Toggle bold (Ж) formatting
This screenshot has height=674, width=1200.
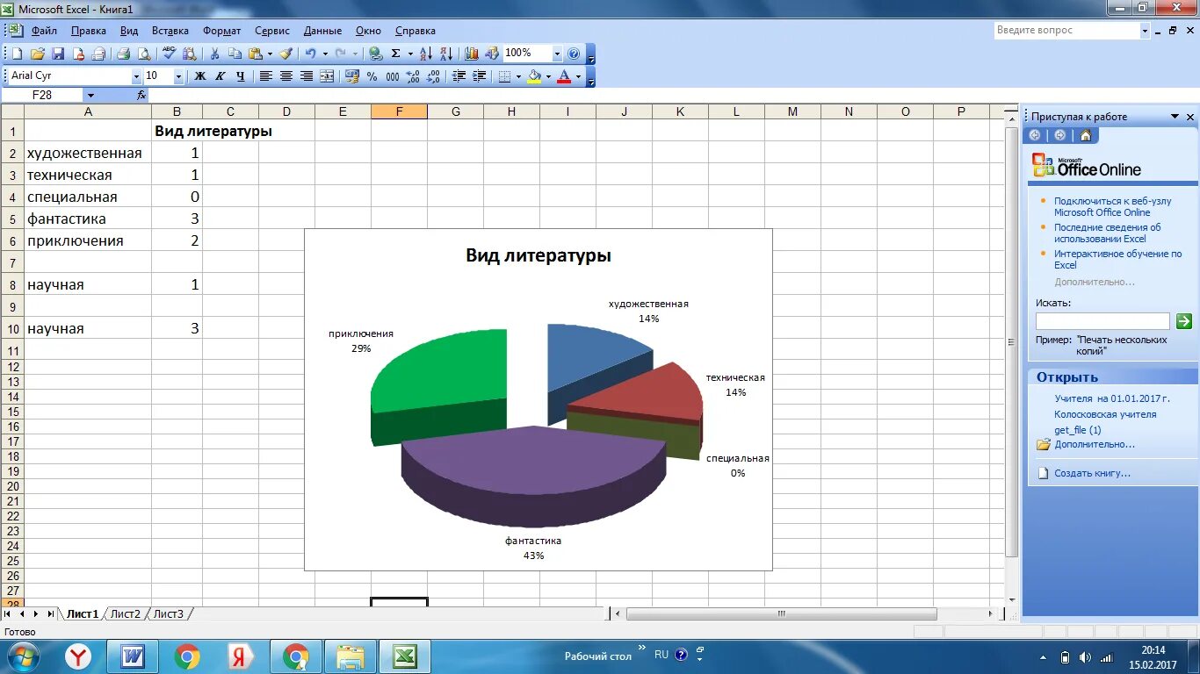[x=200, y=76]
